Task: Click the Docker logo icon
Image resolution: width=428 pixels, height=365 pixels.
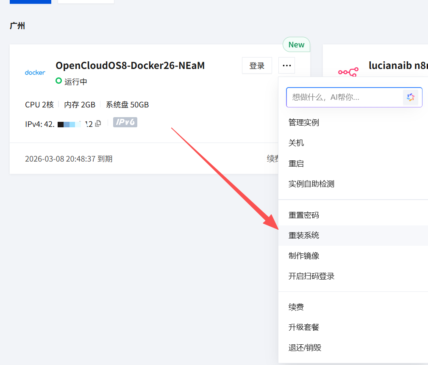Action: pyautogui.click(x=35, y=72)
